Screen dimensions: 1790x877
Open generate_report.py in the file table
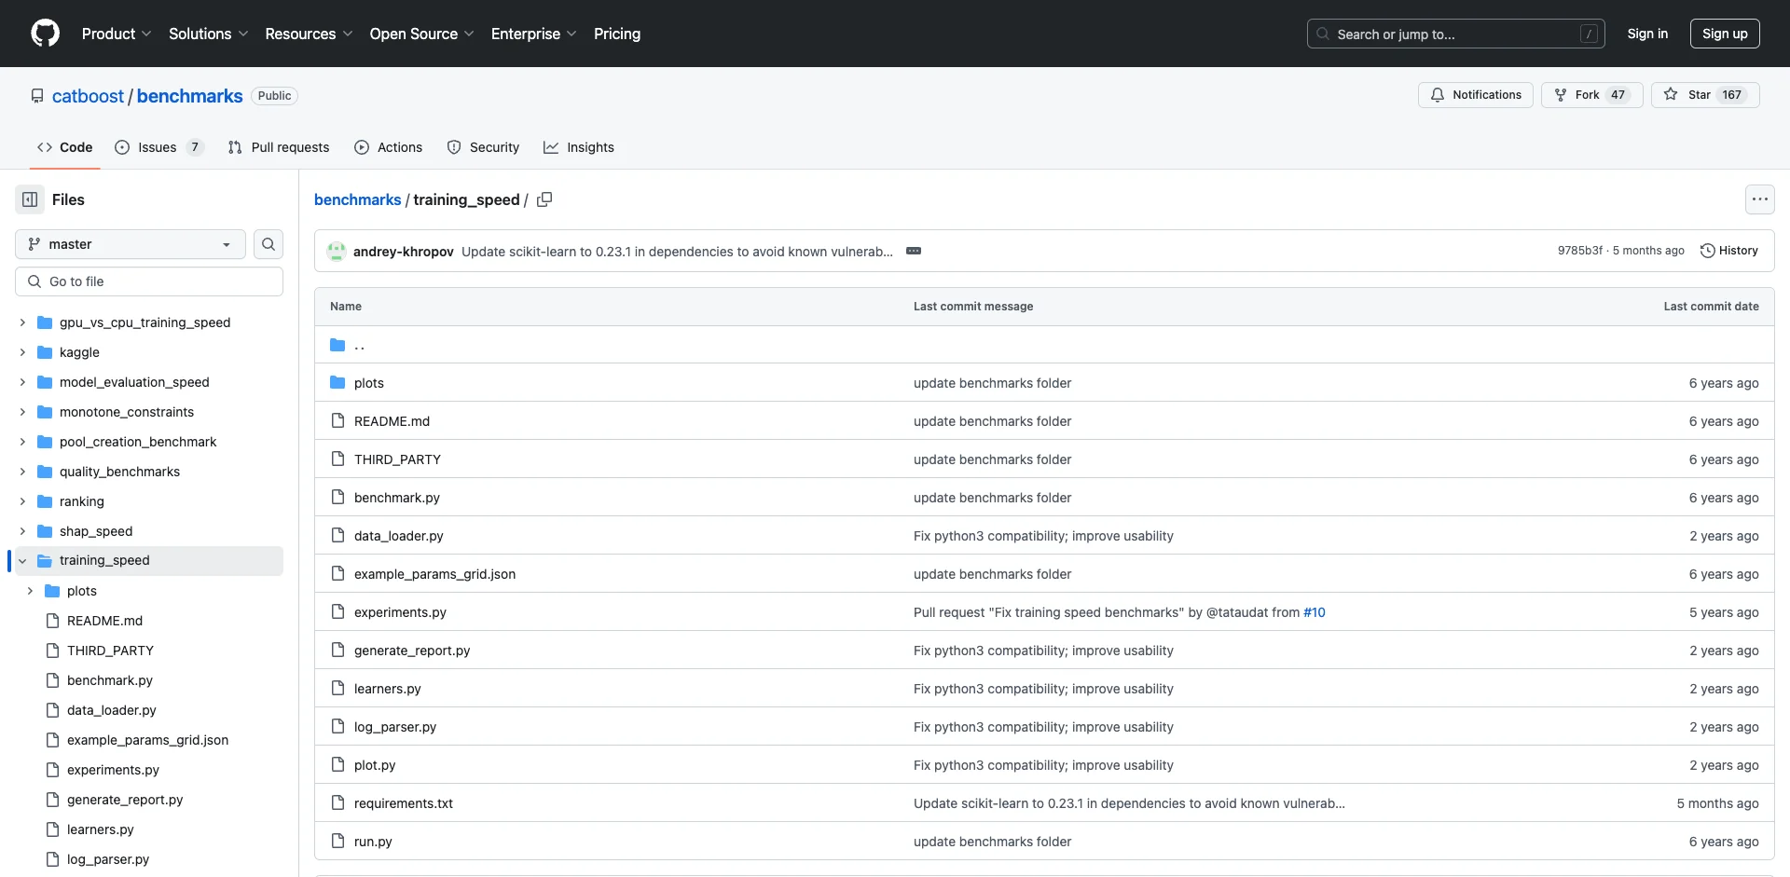pos(412,651)
